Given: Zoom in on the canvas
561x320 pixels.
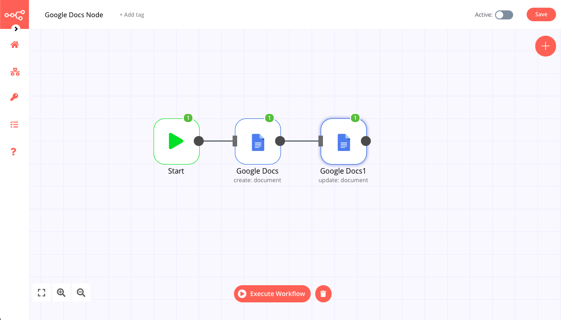Looking at the screenshot, I should [61, 292].
